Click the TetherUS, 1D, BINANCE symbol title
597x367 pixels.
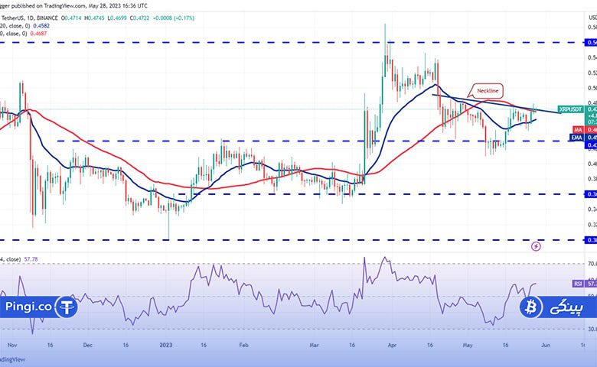29,18
